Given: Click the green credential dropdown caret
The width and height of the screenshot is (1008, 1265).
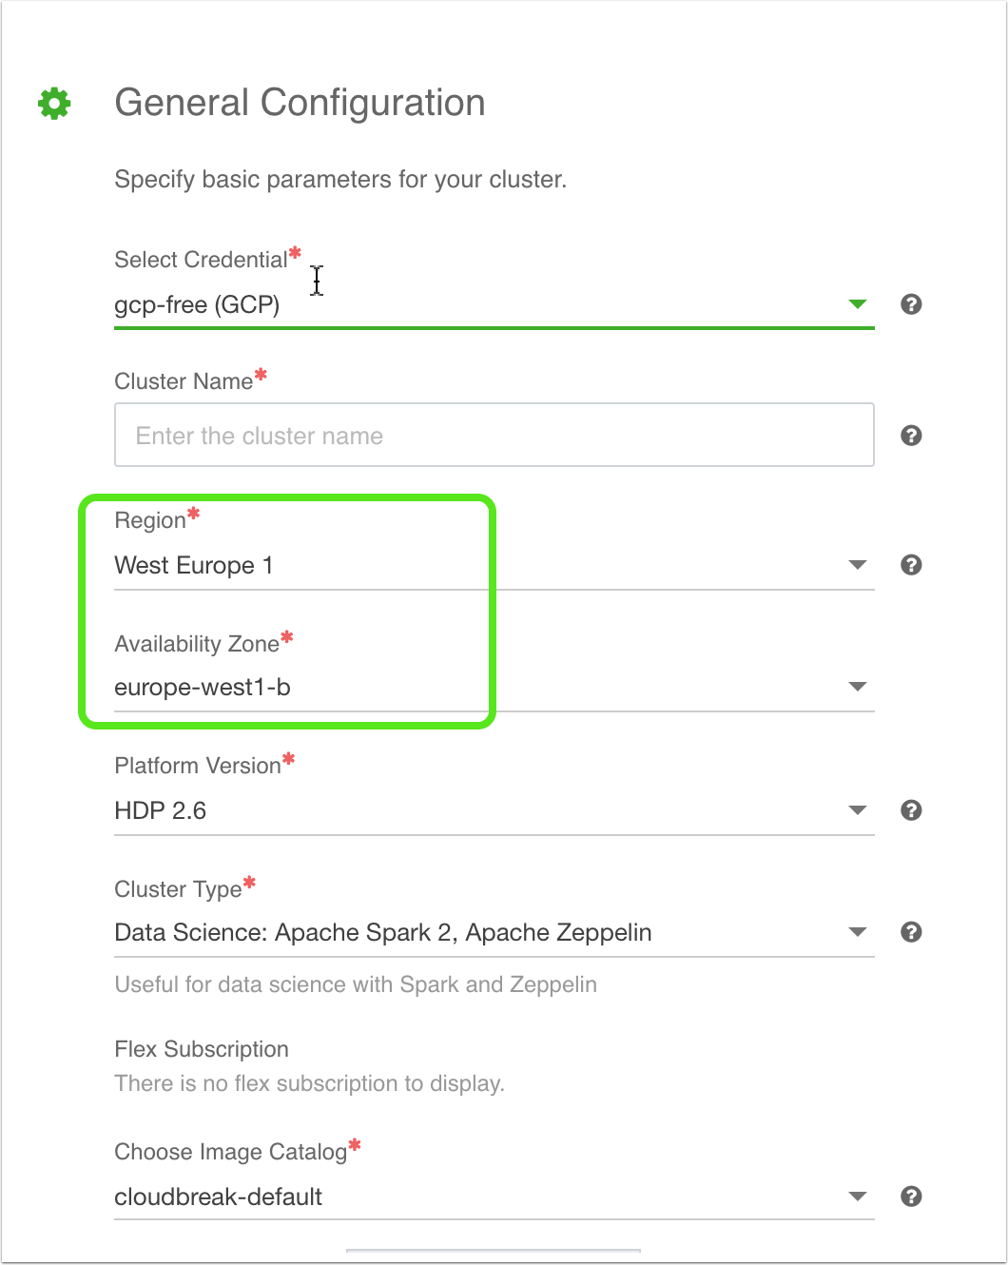Looking at the screenshot, I should tap(858, 304).
